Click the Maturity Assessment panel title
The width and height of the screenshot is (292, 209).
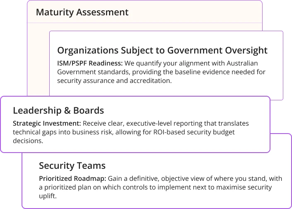pyautogui.click(x=82, y=12)
